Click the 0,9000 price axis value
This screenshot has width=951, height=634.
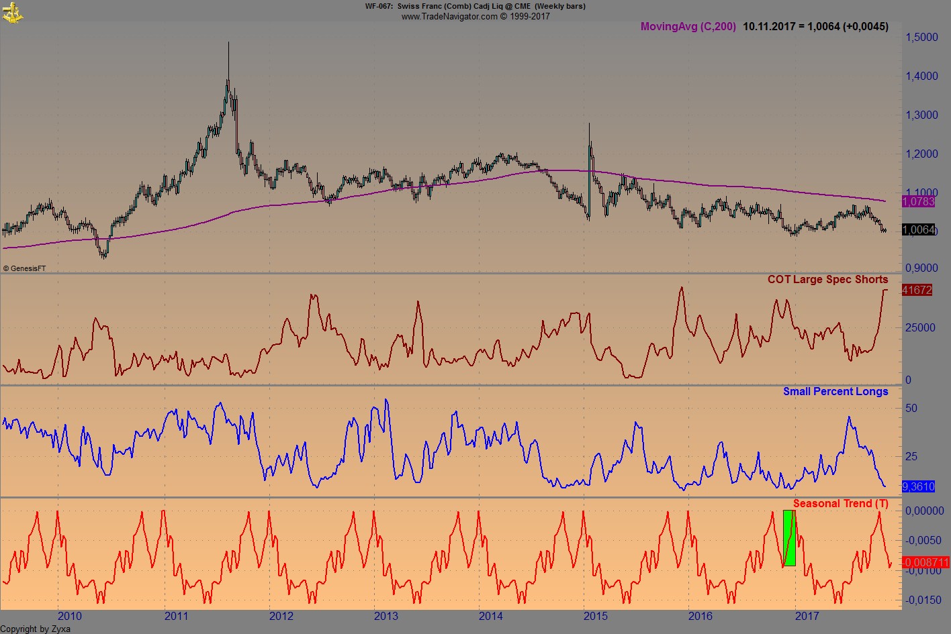coord(922,268)
